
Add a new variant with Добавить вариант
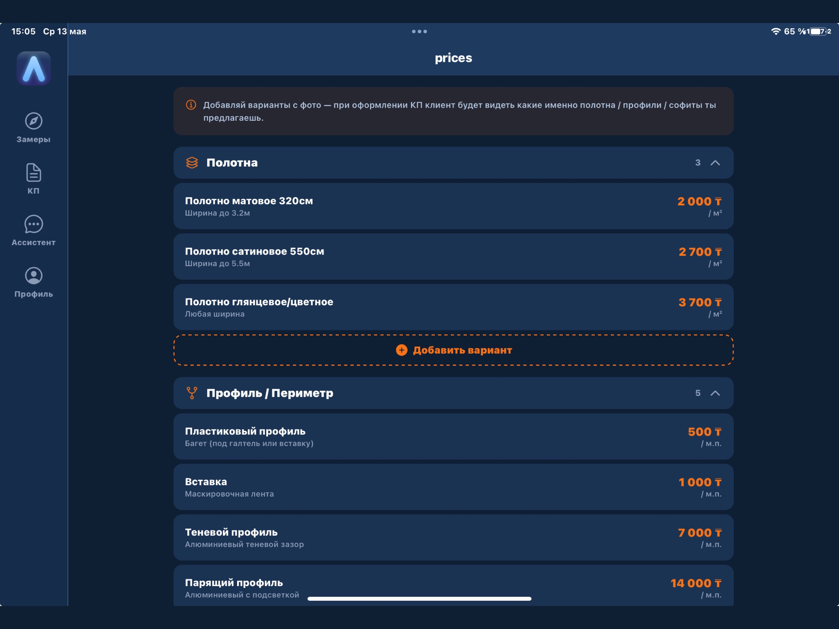[453, 350]
